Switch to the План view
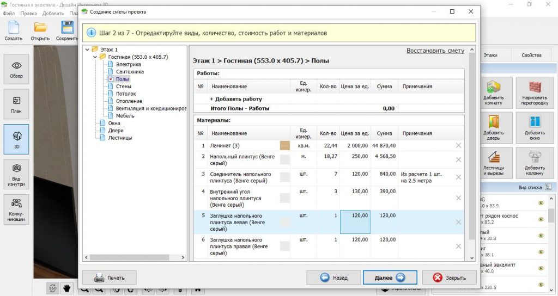 pyautogui.click(x=16, y=104)
